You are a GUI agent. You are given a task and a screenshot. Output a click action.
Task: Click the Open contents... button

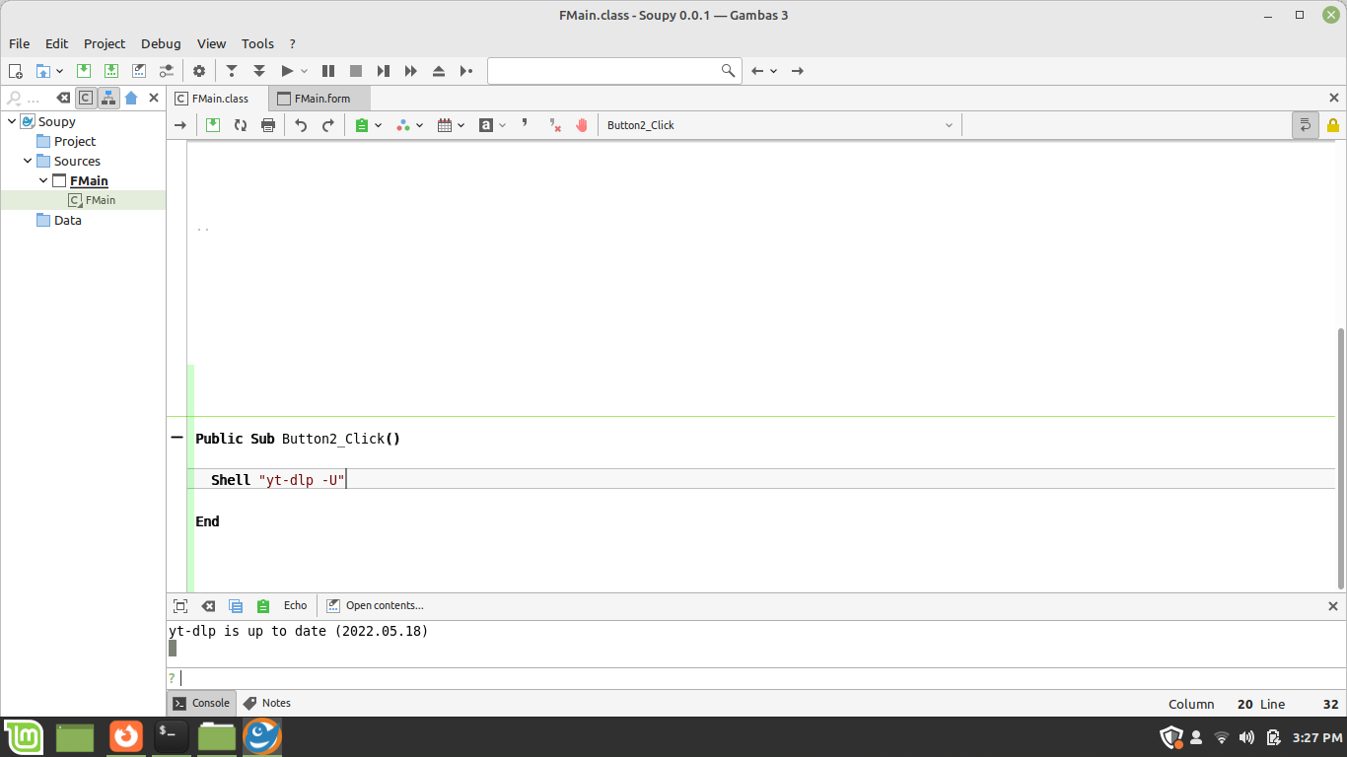(375, 606)
